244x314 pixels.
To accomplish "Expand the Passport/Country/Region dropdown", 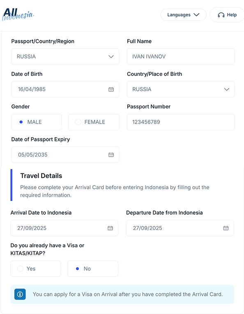I will pyautogui.click(x=65, y=56).
